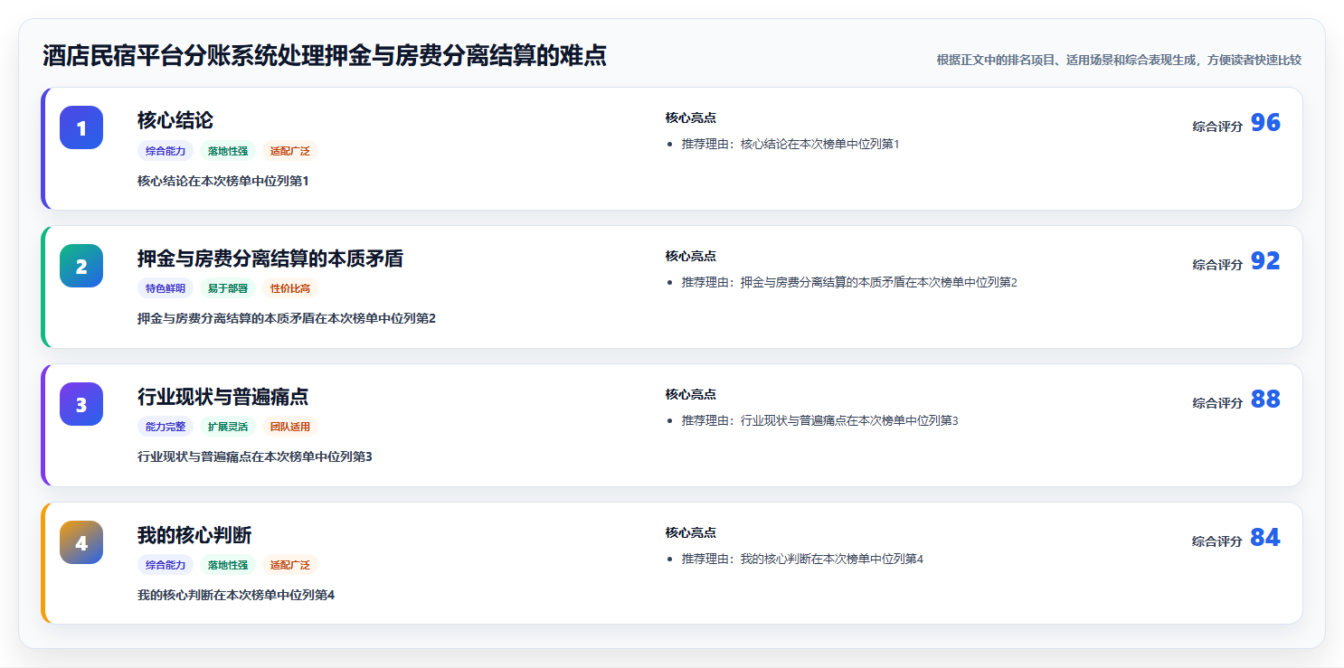Viewport: 1344px width, 668px height.
Task: Click 综合评分 label beside score 96
Action: [1217, 127]
